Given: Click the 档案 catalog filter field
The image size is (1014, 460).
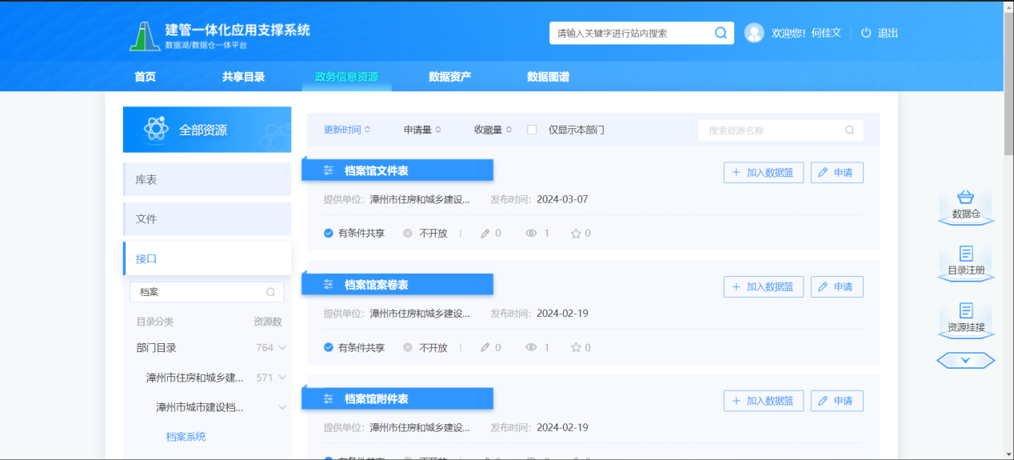Looking at the screenshot, I should [207, 292].
